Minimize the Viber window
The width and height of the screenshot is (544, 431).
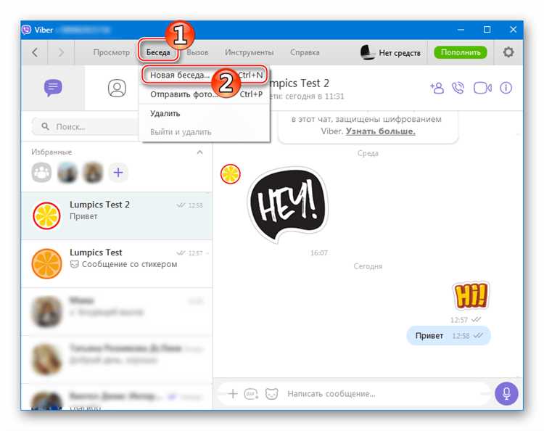tap(461, 30)
